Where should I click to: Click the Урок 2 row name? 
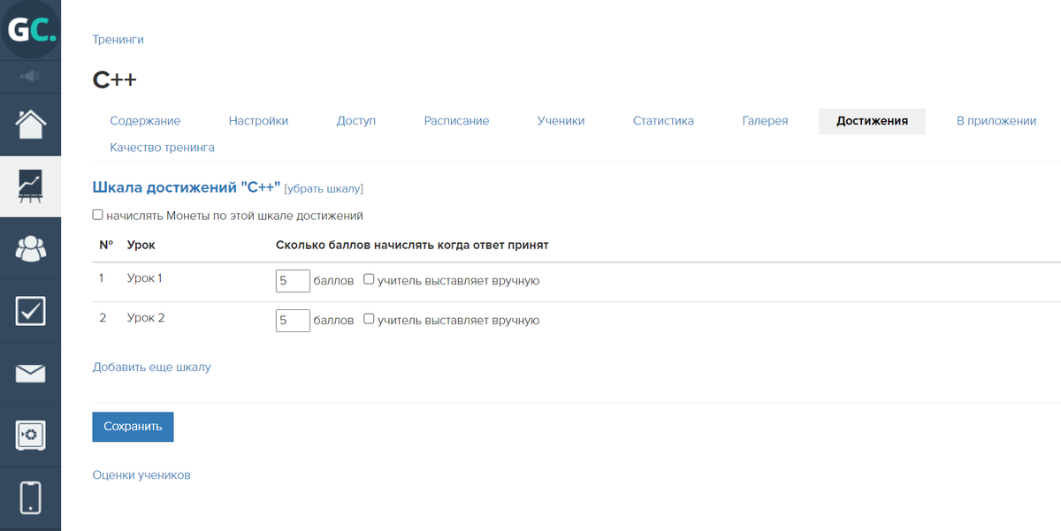[146, 318]
